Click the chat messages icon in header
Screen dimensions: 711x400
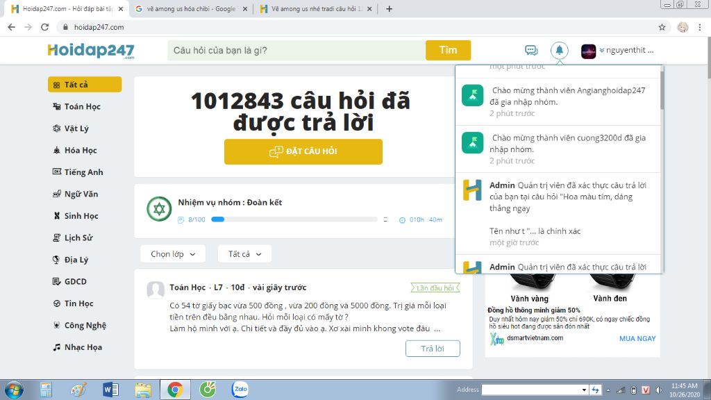tap(531, 50)
